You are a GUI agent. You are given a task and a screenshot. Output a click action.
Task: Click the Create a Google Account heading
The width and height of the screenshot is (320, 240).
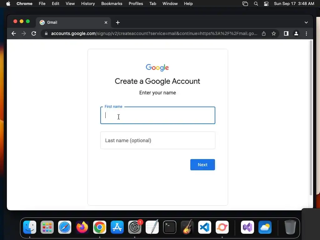point(157,81)
